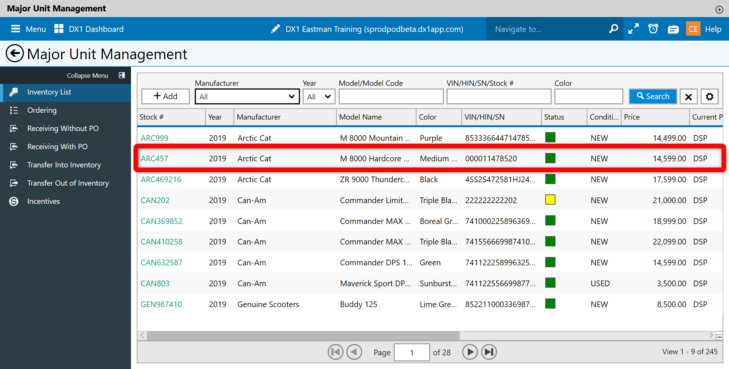Open stock number CAN803

pyautogui.click(x=155, y=284)
